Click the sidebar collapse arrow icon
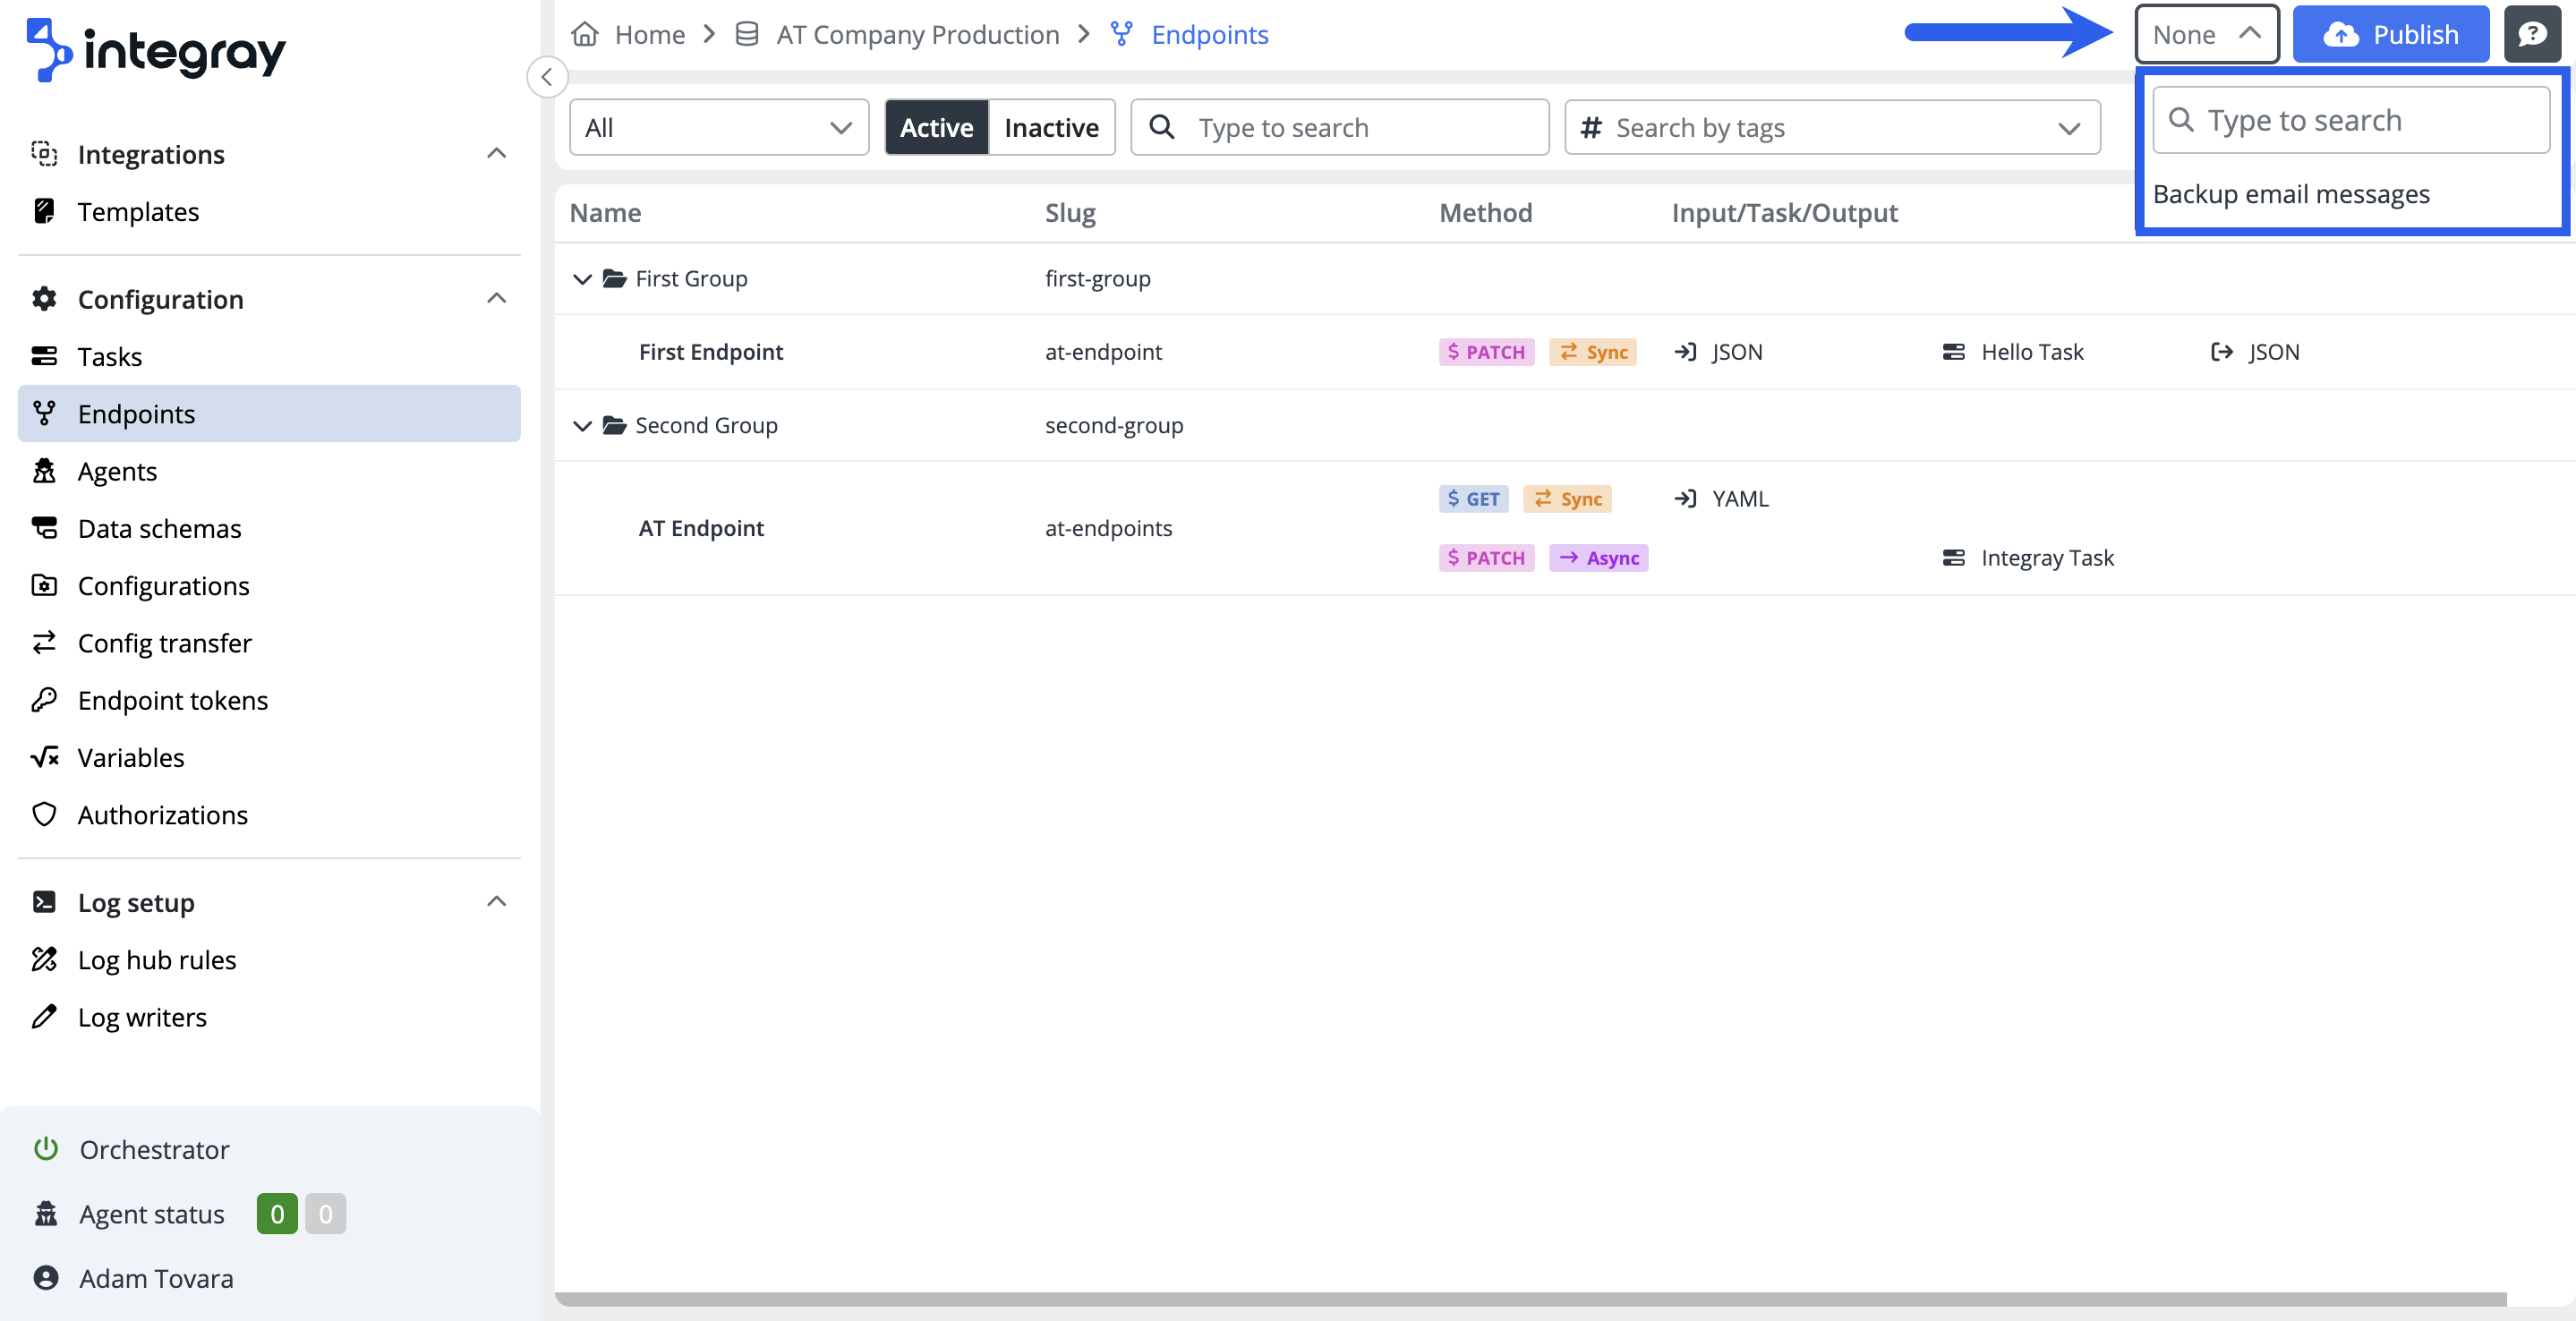Viewport: 2576px width, 1321px height. click(x=547, y=77)
